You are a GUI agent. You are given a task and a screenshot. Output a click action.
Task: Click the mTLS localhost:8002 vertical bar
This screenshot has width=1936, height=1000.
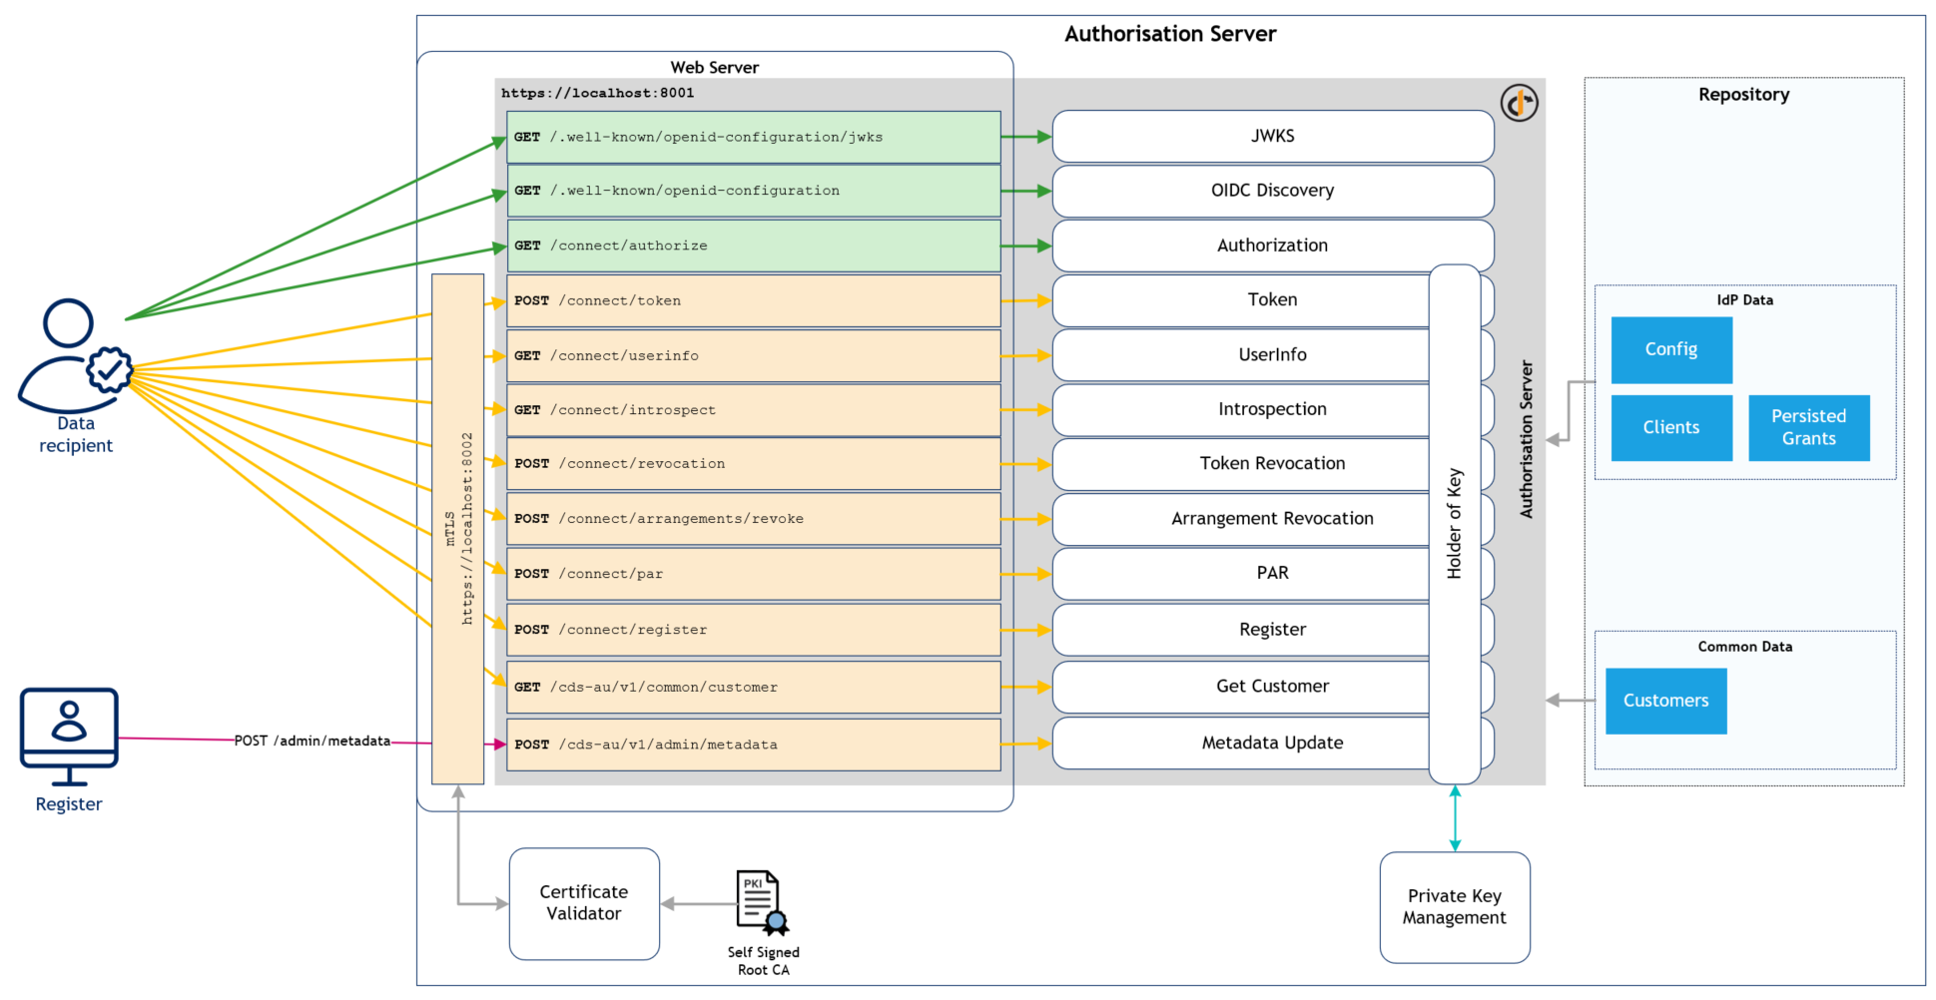pos(457,529)
